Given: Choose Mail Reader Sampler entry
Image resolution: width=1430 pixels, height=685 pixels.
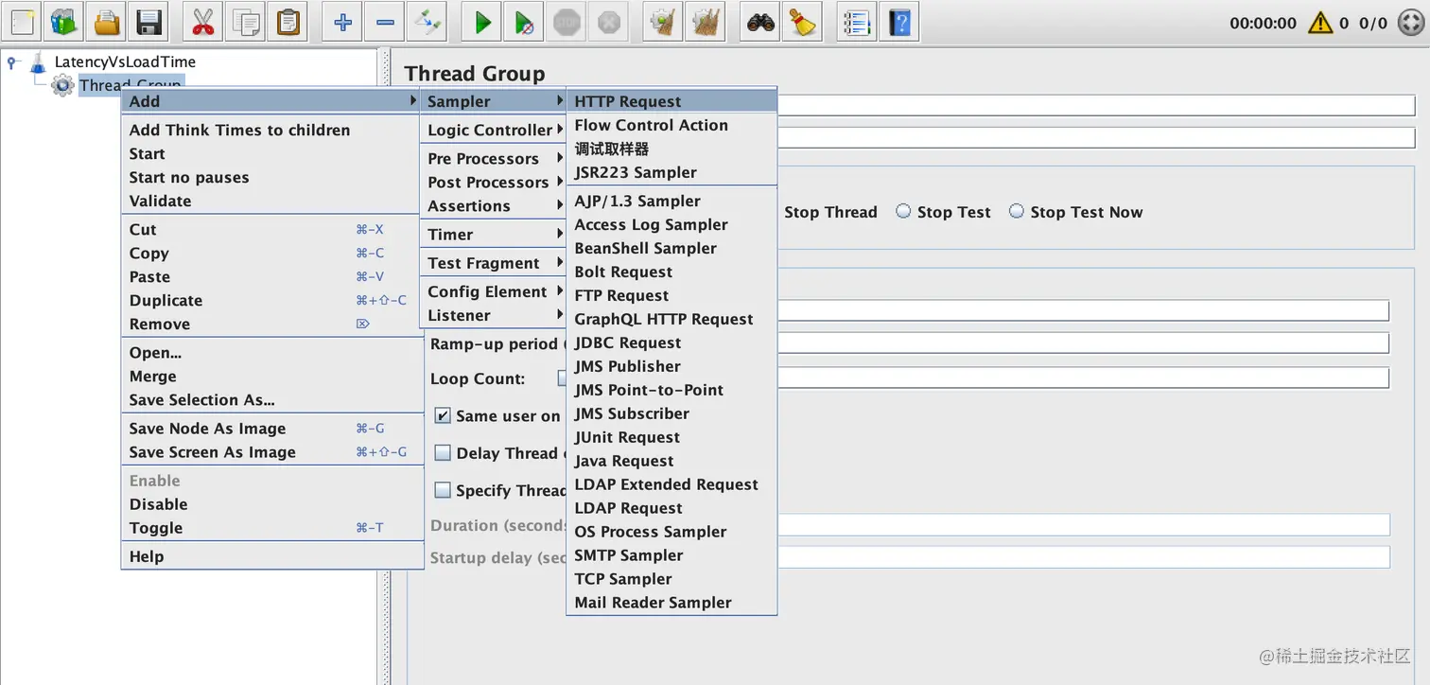Looking at the screenshot, I should point(671,603).
